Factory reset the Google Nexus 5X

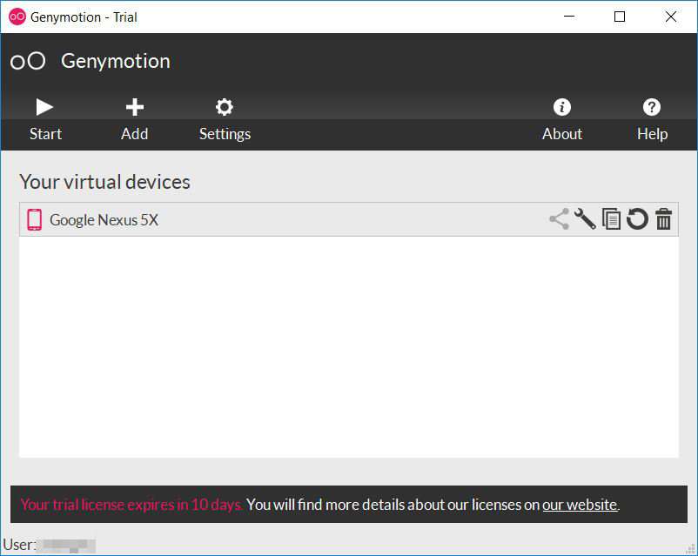(638, 219)
